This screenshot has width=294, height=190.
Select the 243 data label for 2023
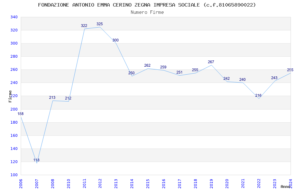pyautogui.click(x=274, y=78)
